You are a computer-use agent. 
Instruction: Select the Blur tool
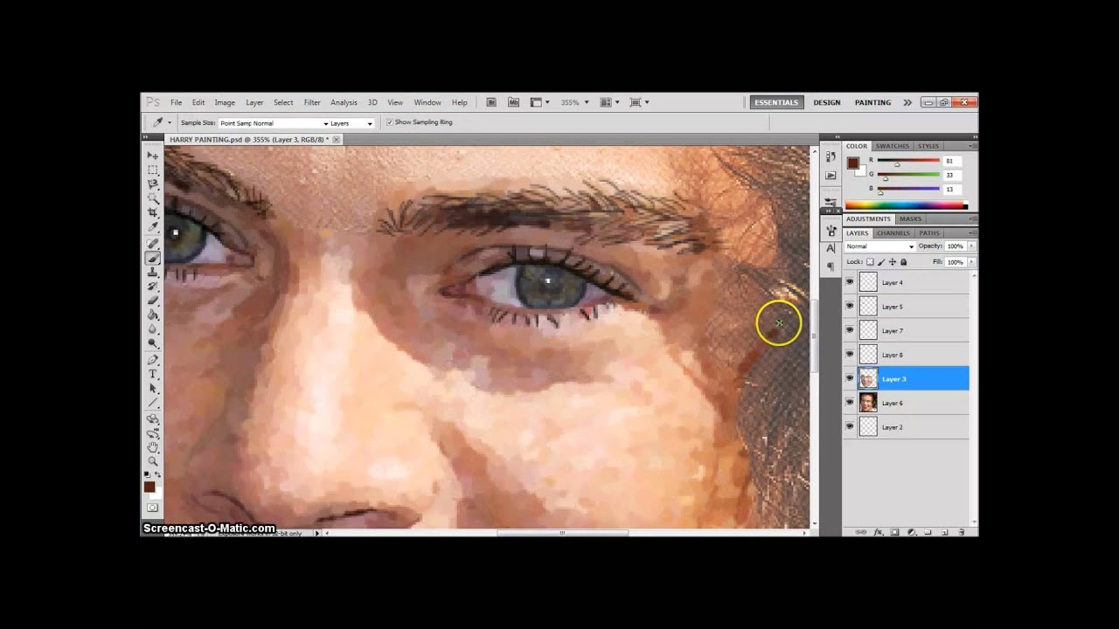153,328
